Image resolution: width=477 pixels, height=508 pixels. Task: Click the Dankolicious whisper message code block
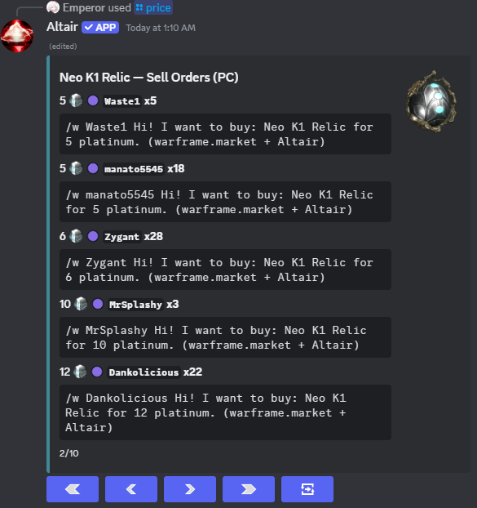coord(225,412)
